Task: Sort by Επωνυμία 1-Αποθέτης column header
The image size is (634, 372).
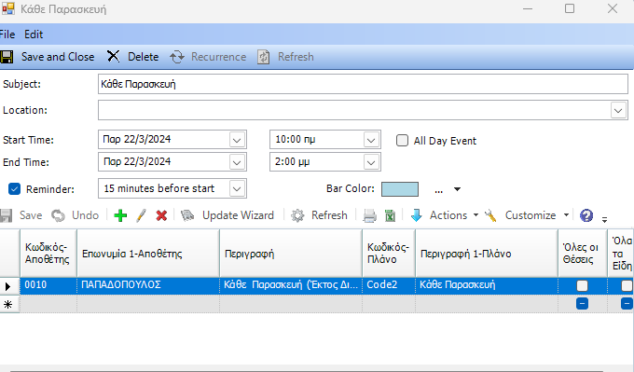Action: click(148, 254)
